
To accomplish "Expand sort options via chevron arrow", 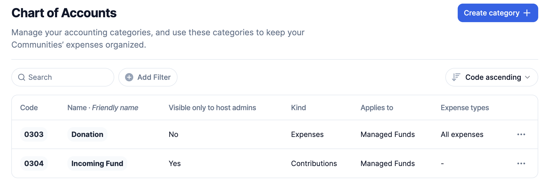I will point(527,77).
